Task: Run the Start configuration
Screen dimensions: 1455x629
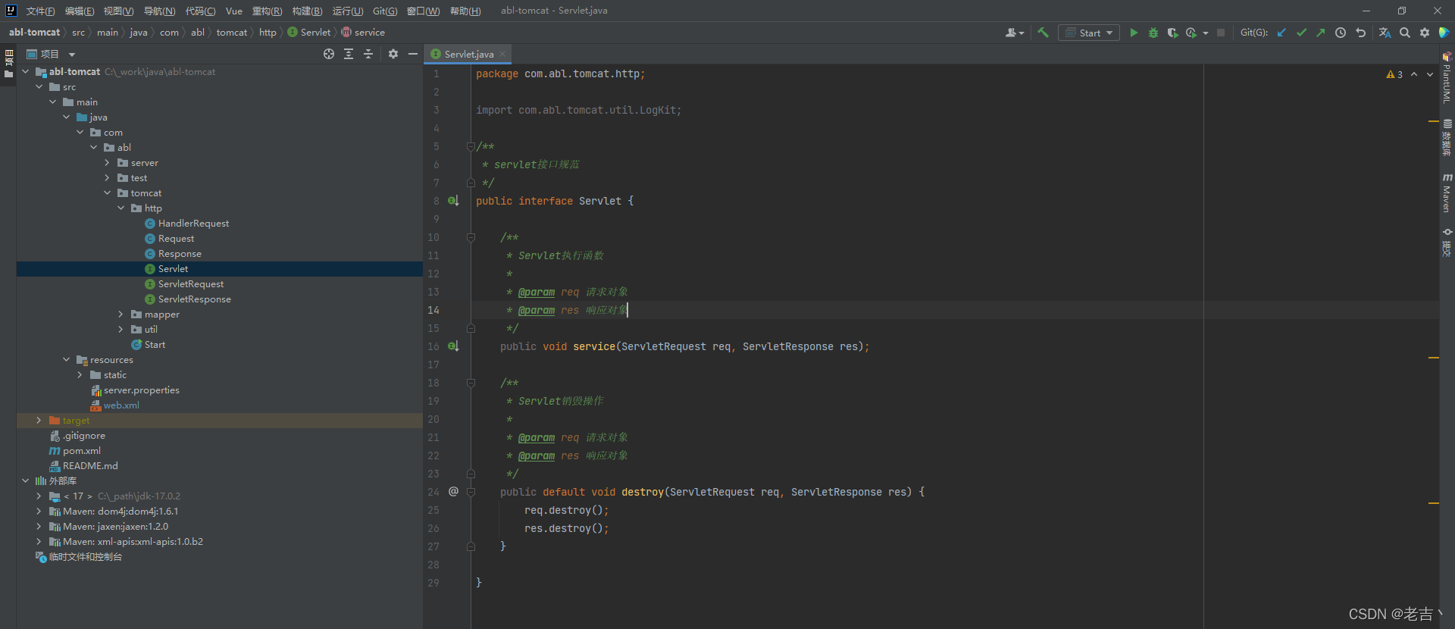Action: pyautogui.click(x=1134, y=33)
